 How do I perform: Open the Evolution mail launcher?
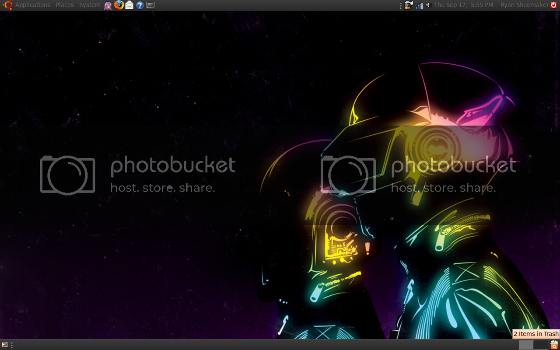[129, 5]
